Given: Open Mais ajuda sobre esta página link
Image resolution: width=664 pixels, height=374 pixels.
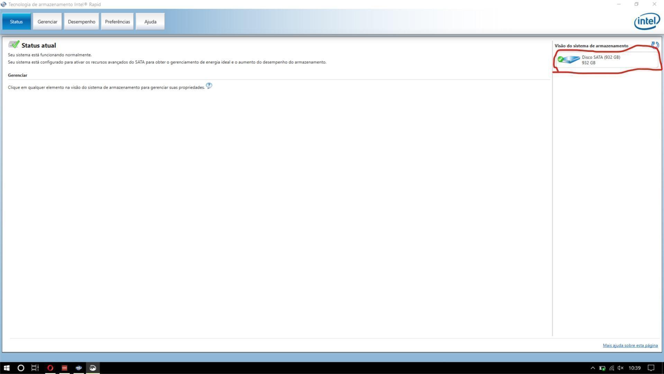Looking at the screenshot, I should (x=630, y=345).
